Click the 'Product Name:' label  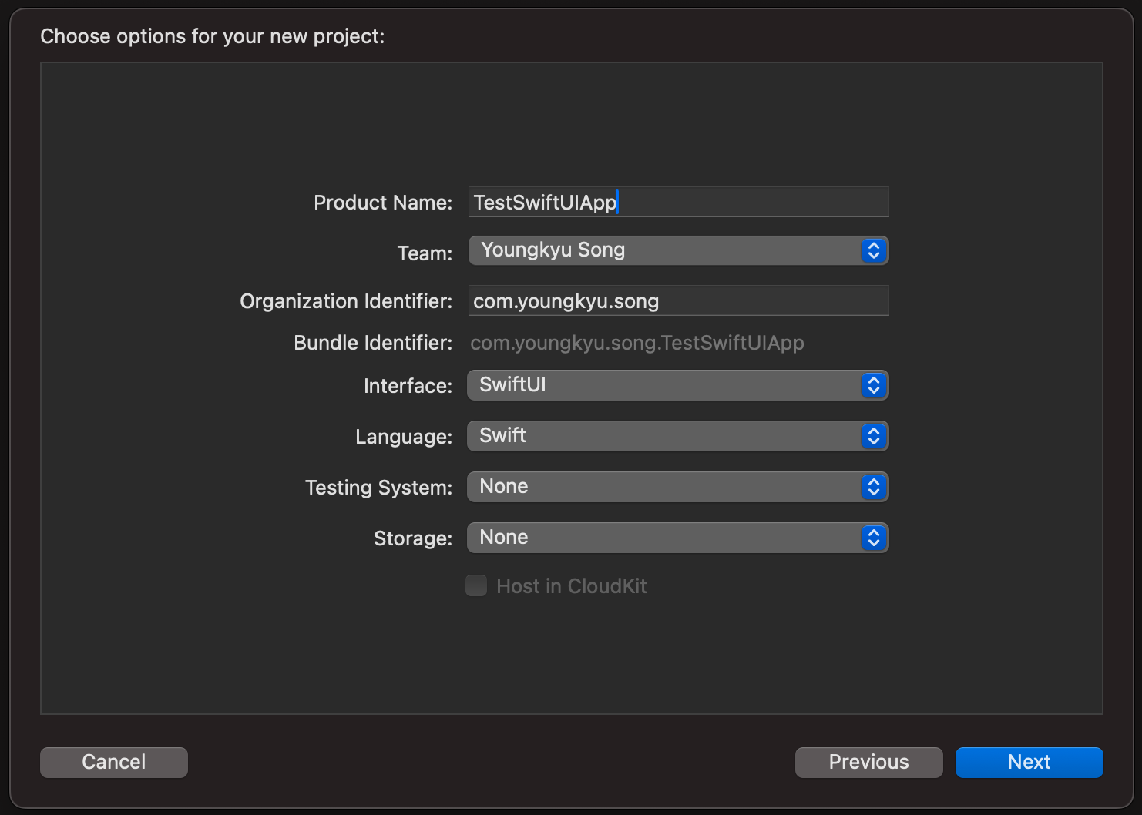pyautogui.click(x=383, y=203)
